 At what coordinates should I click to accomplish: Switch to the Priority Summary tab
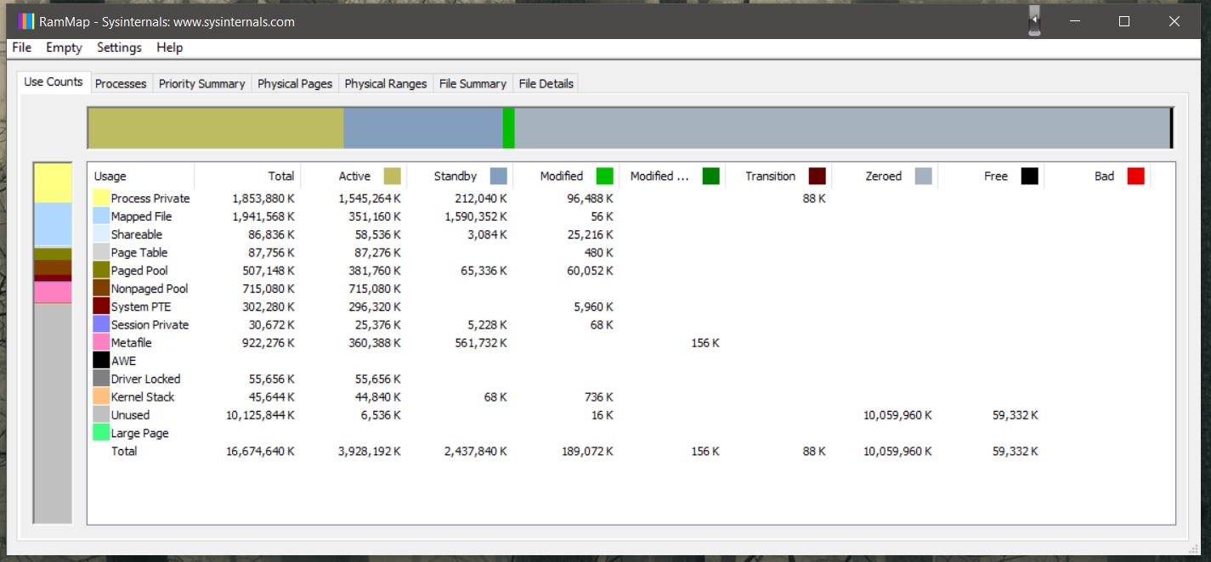coord(202,83)
